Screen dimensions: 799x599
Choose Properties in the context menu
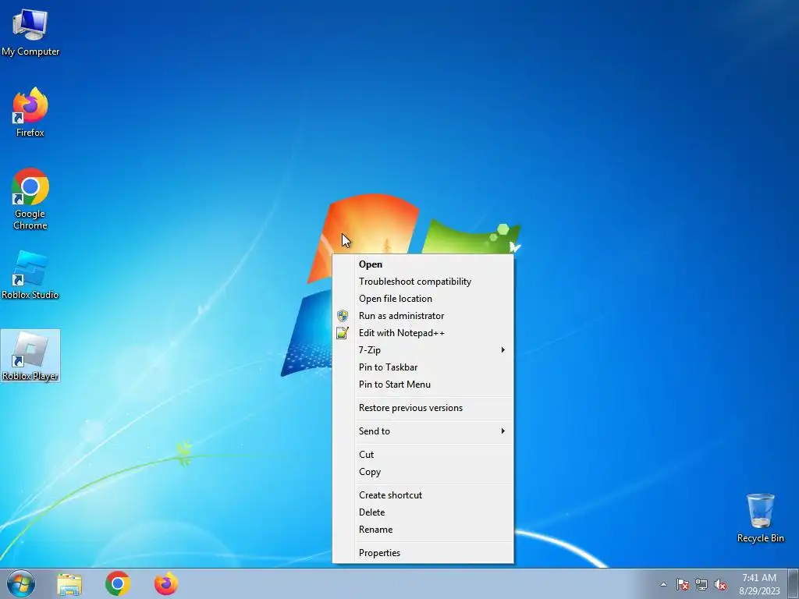(424, 553)
